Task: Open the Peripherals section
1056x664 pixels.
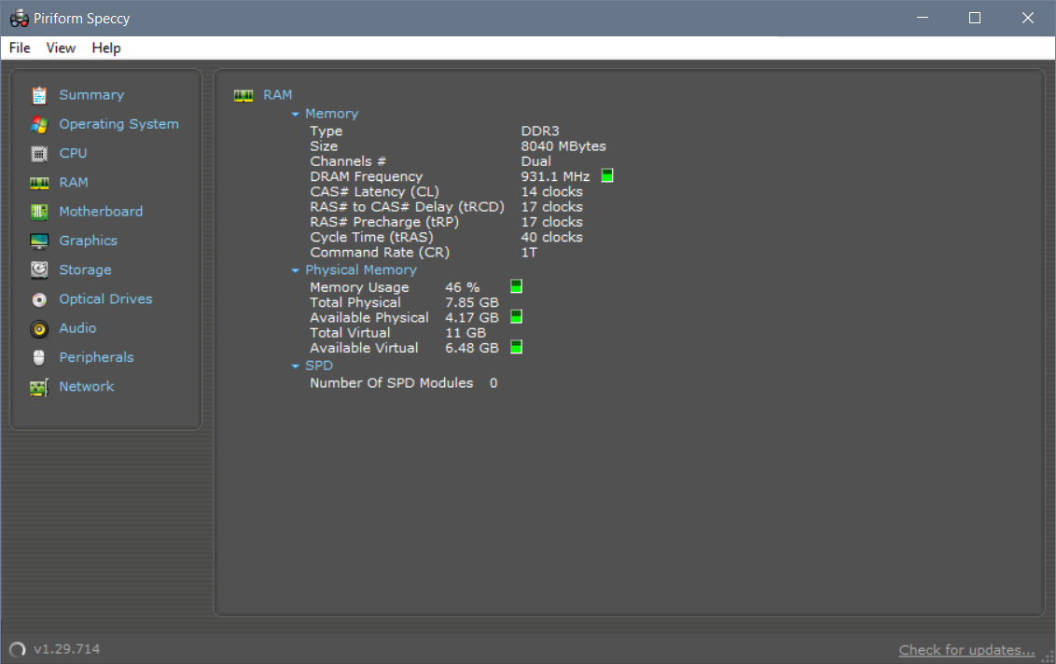Action: coord(96,357)
